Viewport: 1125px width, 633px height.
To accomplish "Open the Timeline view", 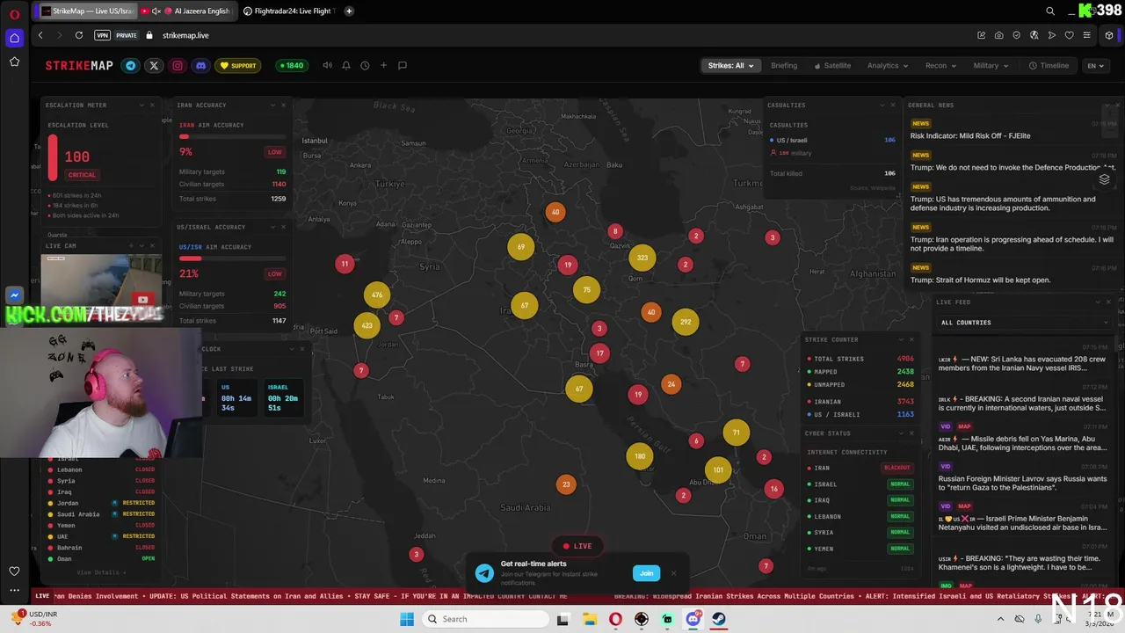I will click(x=1049, y=65).
